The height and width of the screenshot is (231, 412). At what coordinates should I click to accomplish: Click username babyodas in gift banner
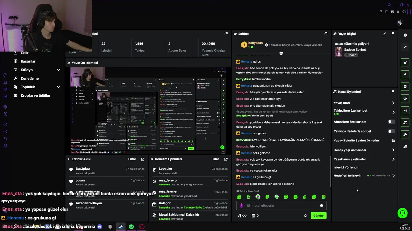click(256, 43)
